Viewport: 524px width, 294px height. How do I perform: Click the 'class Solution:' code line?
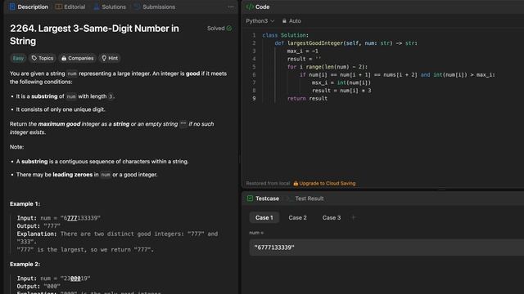pos(286,35)
